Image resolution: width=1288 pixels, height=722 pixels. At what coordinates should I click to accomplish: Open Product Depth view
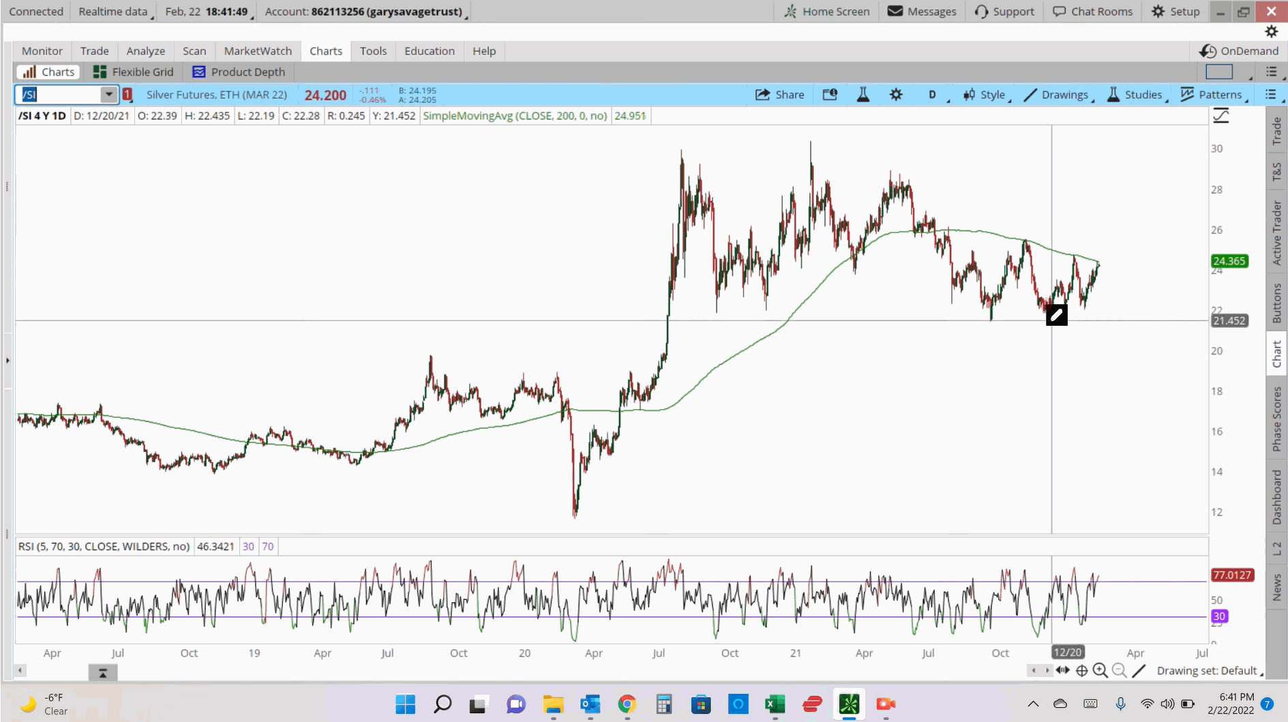click(239, 72)
